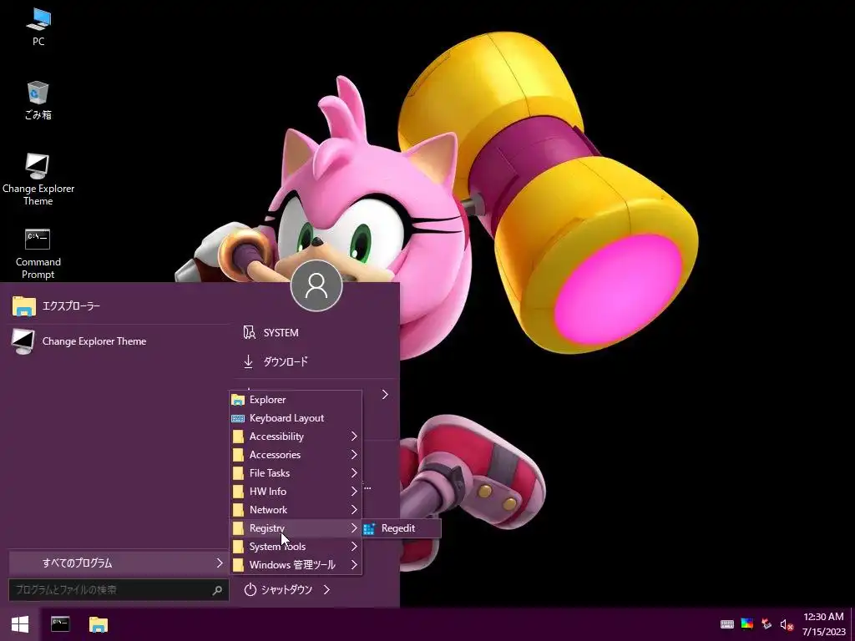Click the tools tray icon beside volume
Viewport: 855px width, 641px height.
click(x=766, y=624)
